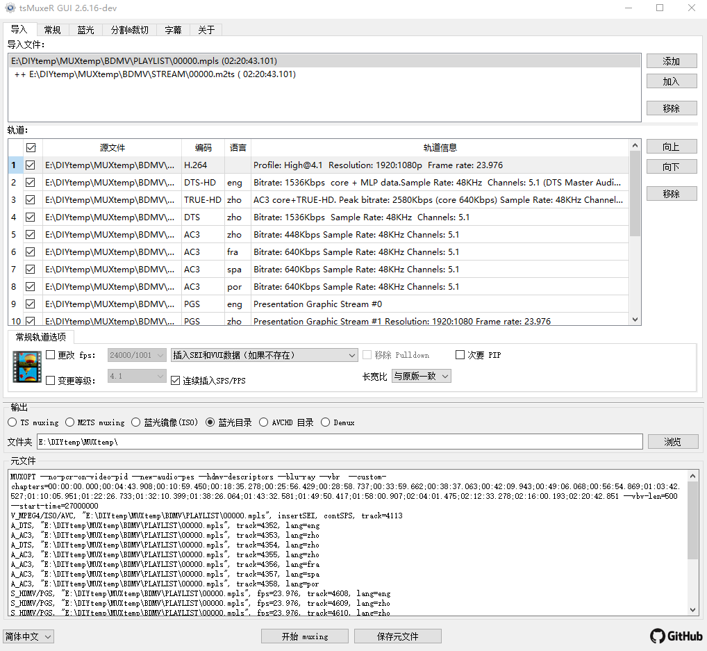Click the 文件夹 output path field
Screen dimensions: 707x651
(340, 442)
